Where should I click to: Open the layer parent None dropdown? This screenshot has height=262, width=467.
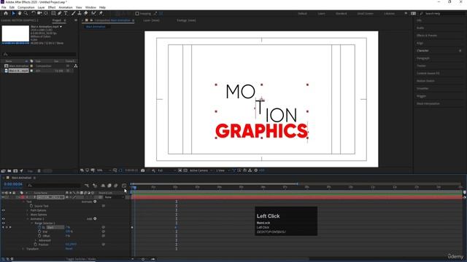coord(114,197)
